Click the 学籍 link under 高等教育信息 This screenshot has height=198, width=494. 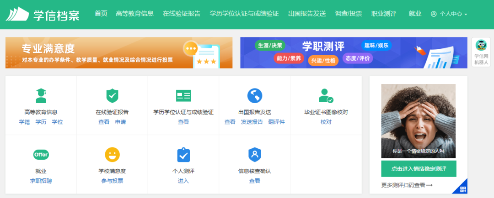tap(24, 122)
